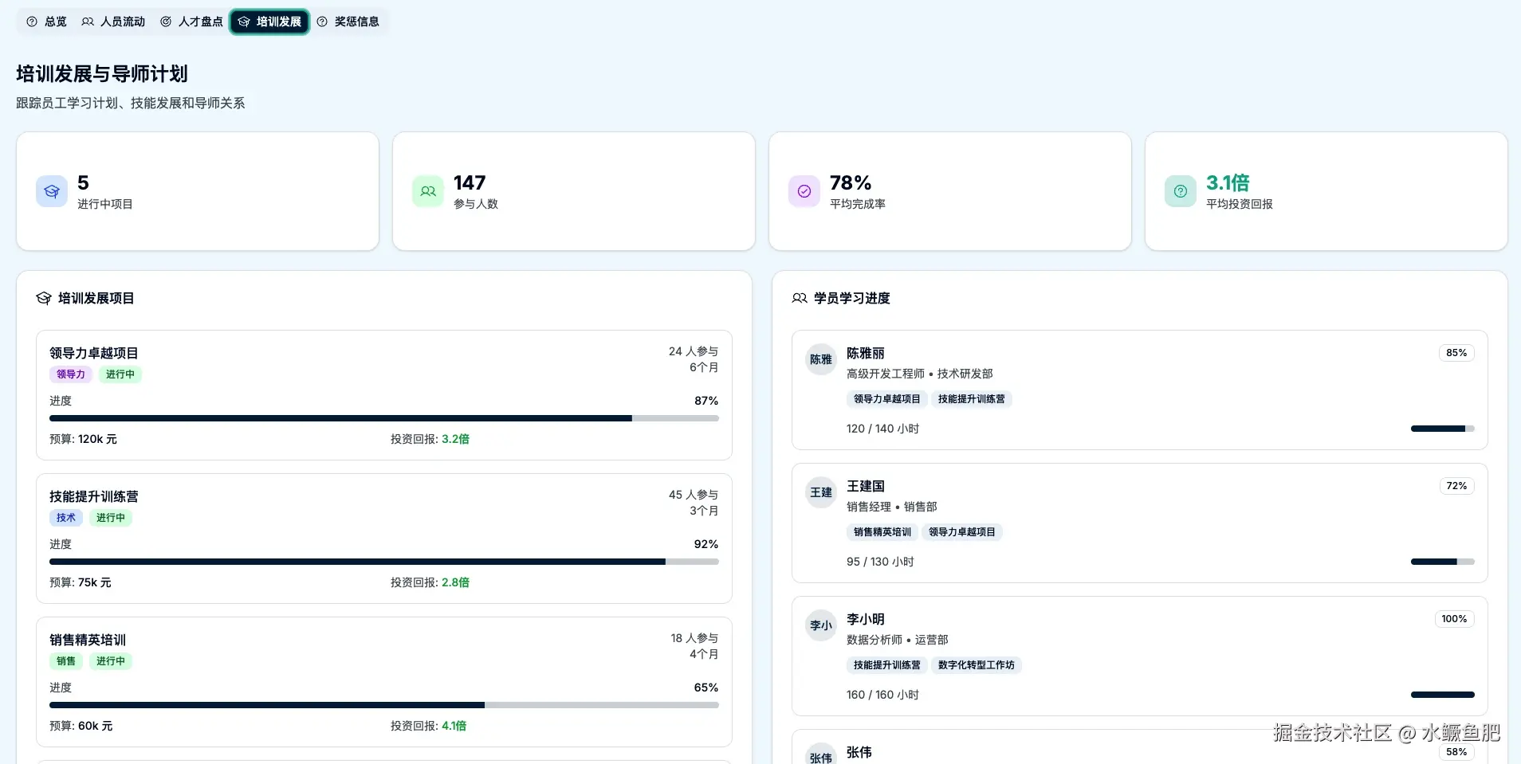Switch to the 人员流动 tab
Viewport: 1521px width, 764px height.
[113, 22]
